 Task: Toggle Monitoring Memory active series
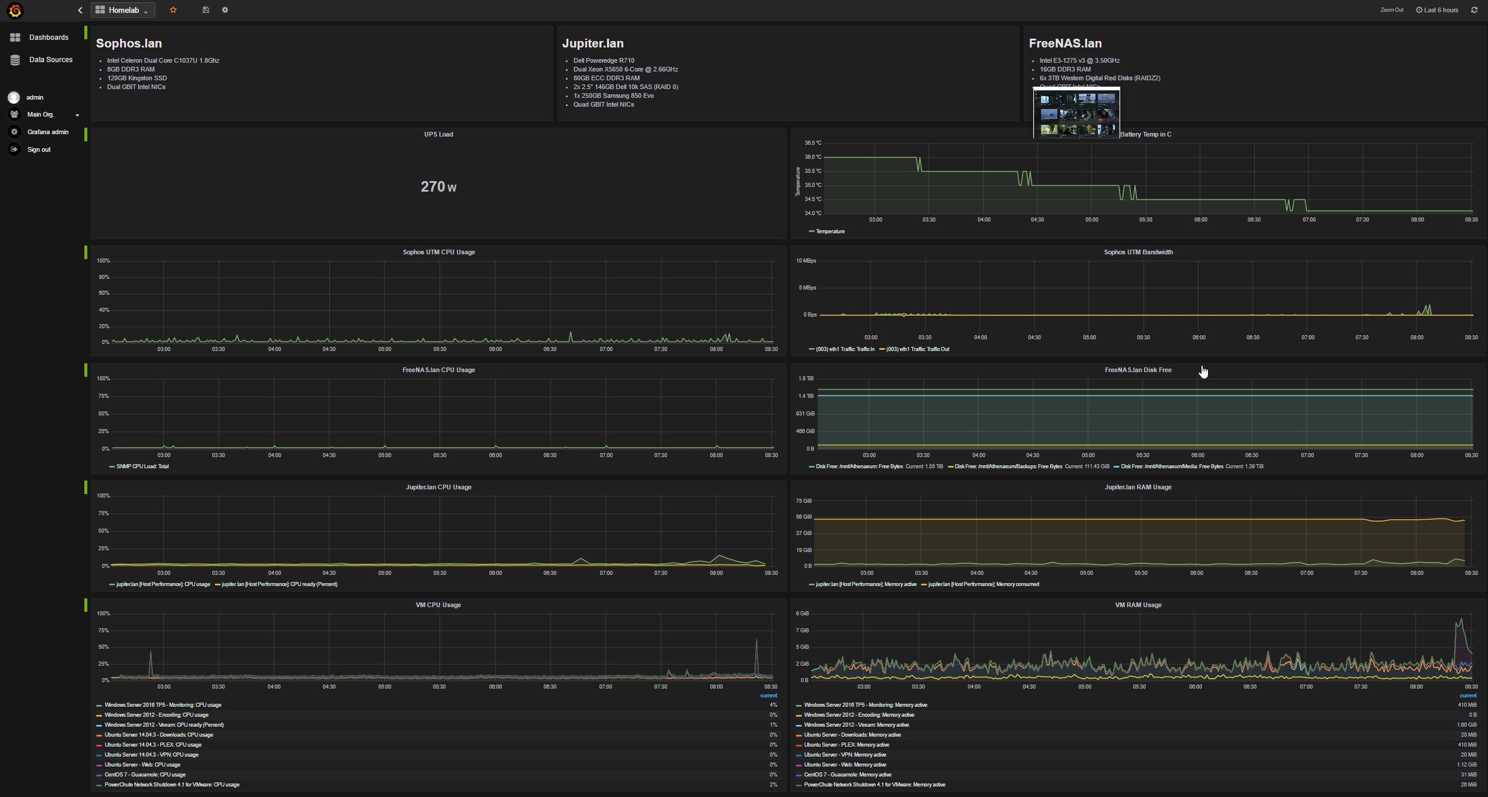(865, 705)
